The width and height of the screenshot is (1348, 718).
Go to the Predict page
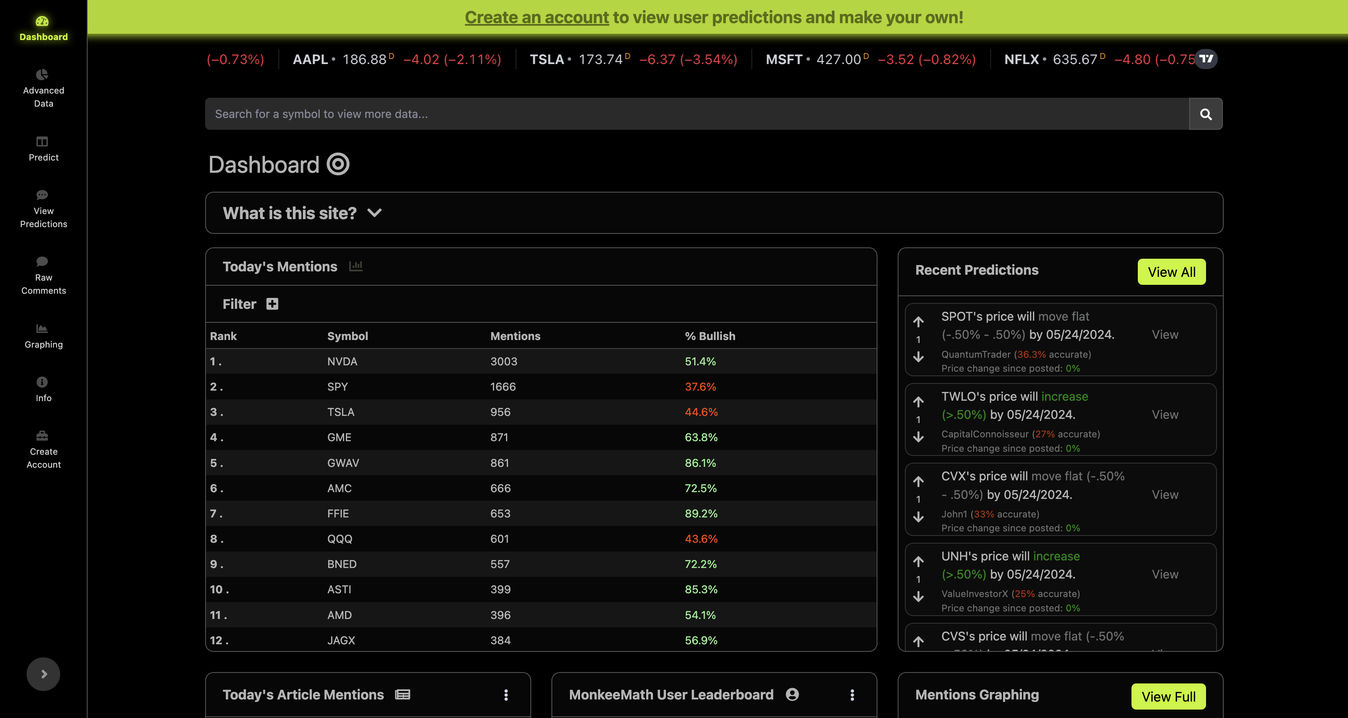(43, 149)
